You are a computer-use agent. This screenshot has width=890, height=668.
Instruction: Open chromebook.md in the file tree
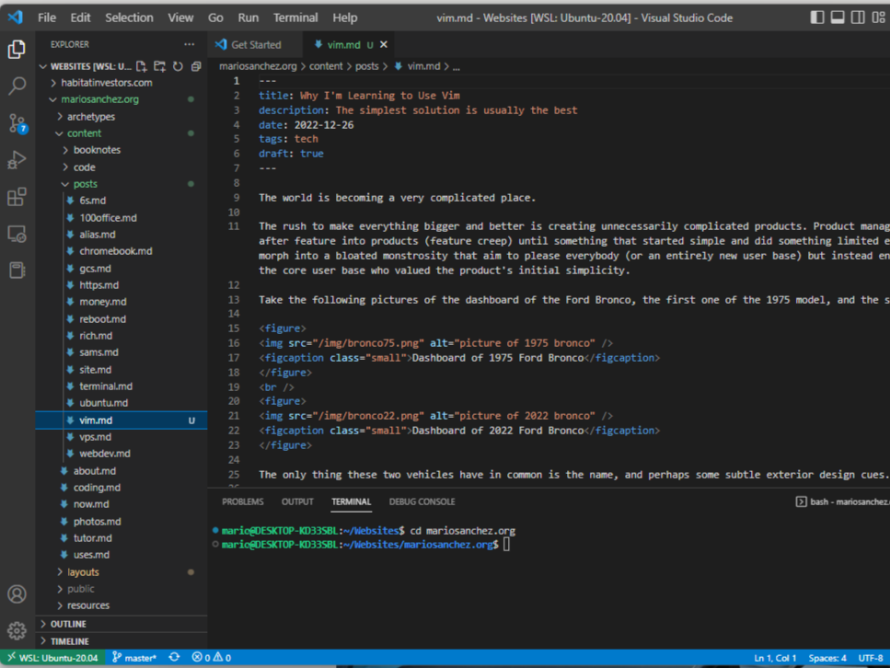(x=122, y=251)
